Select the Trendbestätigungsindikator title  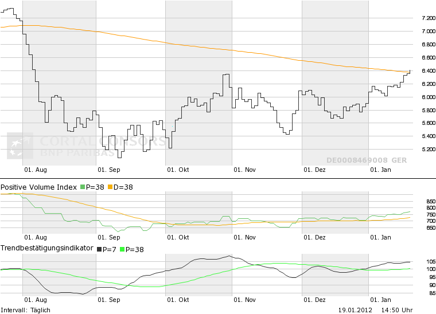[47, 248]
